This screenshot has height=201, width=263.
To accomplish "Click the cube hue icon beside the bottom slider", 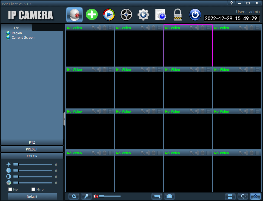I will tap(8, 183).
